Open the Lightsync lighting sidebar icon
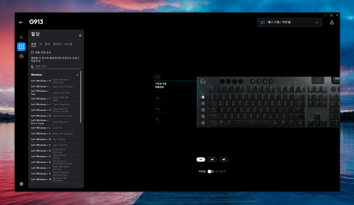 [x=21, y=37]
